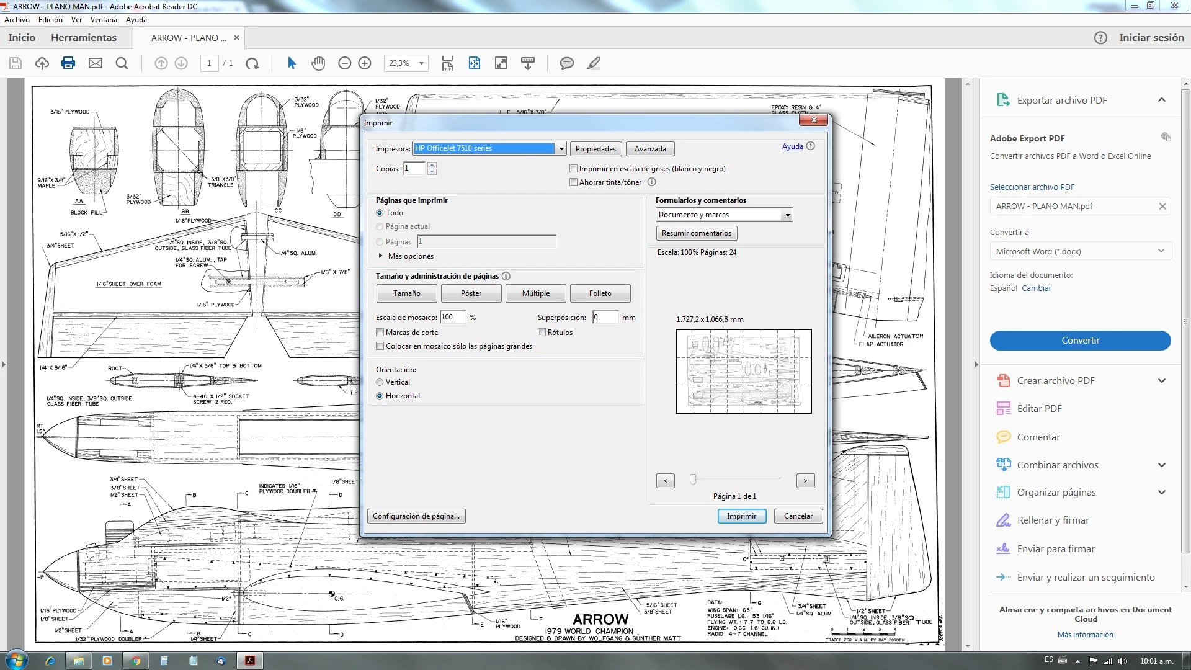Expand Más opciones disclosure triangle
1191x670 pixels.
381,256
